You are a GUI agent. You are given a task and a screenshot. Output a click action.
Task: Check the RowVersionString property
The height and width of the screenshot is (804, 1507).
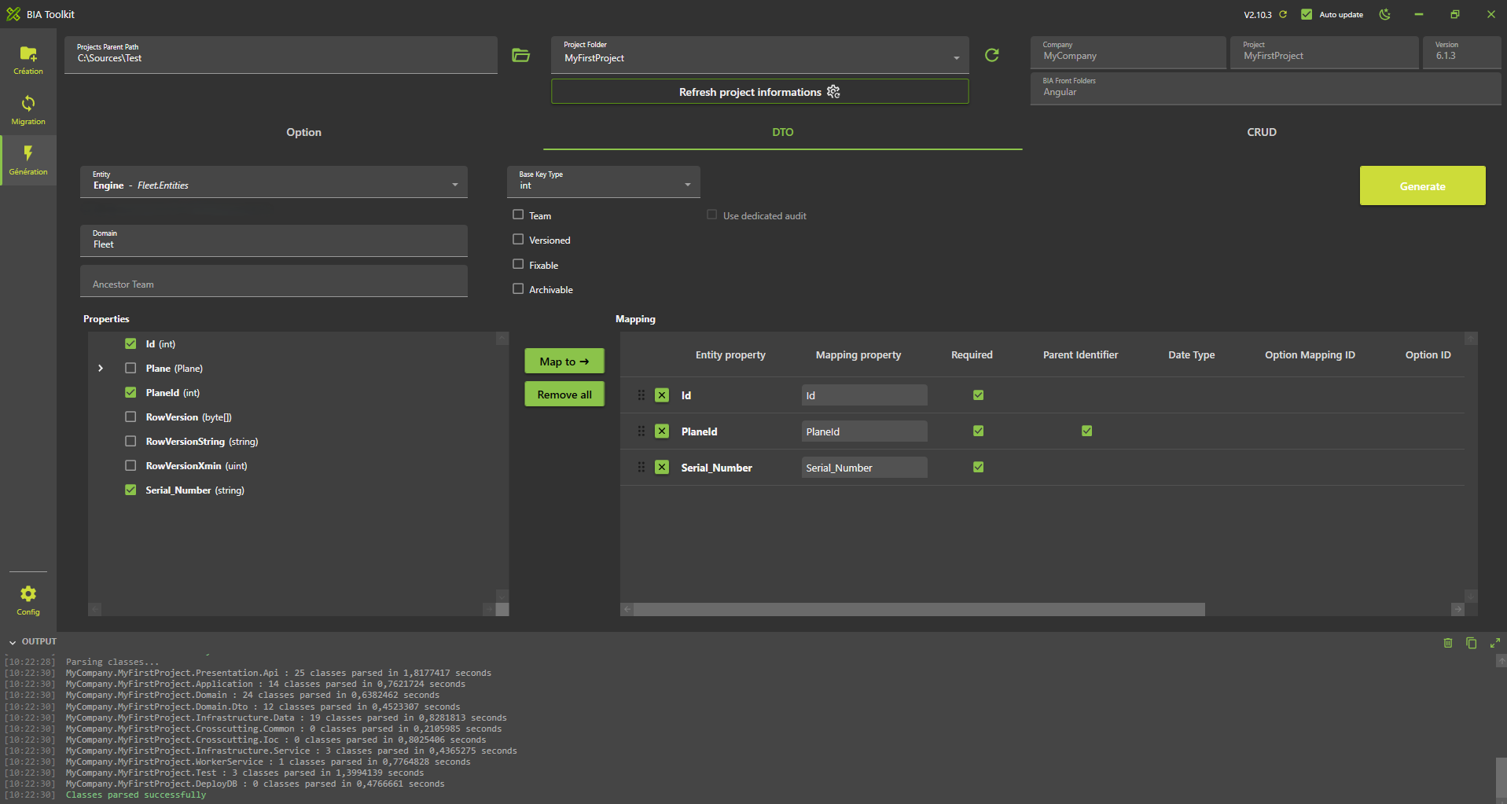point(130,441)
